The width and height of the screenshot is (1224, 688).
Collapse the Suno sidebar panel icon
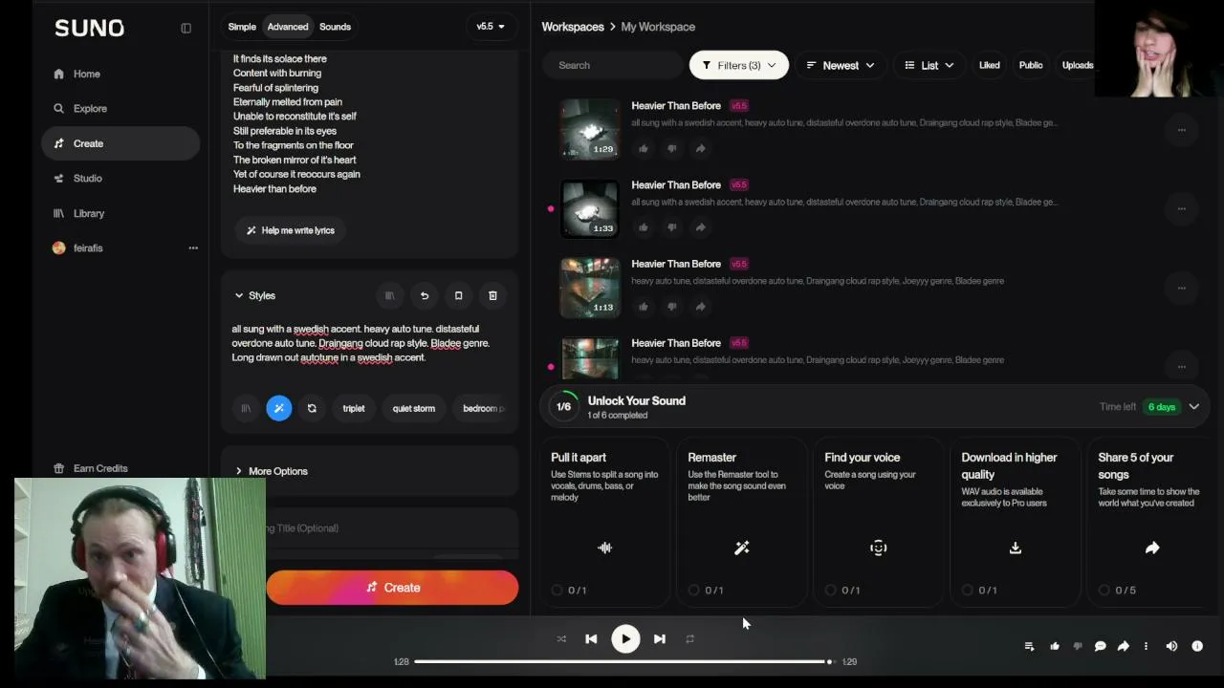pos(186,28)
